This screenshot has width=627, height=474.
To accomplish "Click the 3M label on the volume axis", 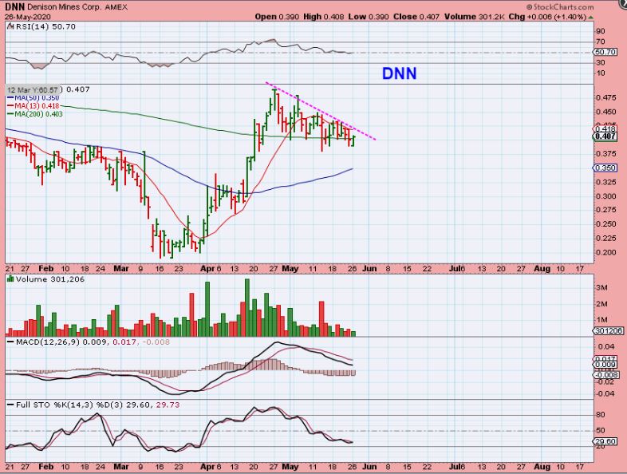I will pos(602,287).
